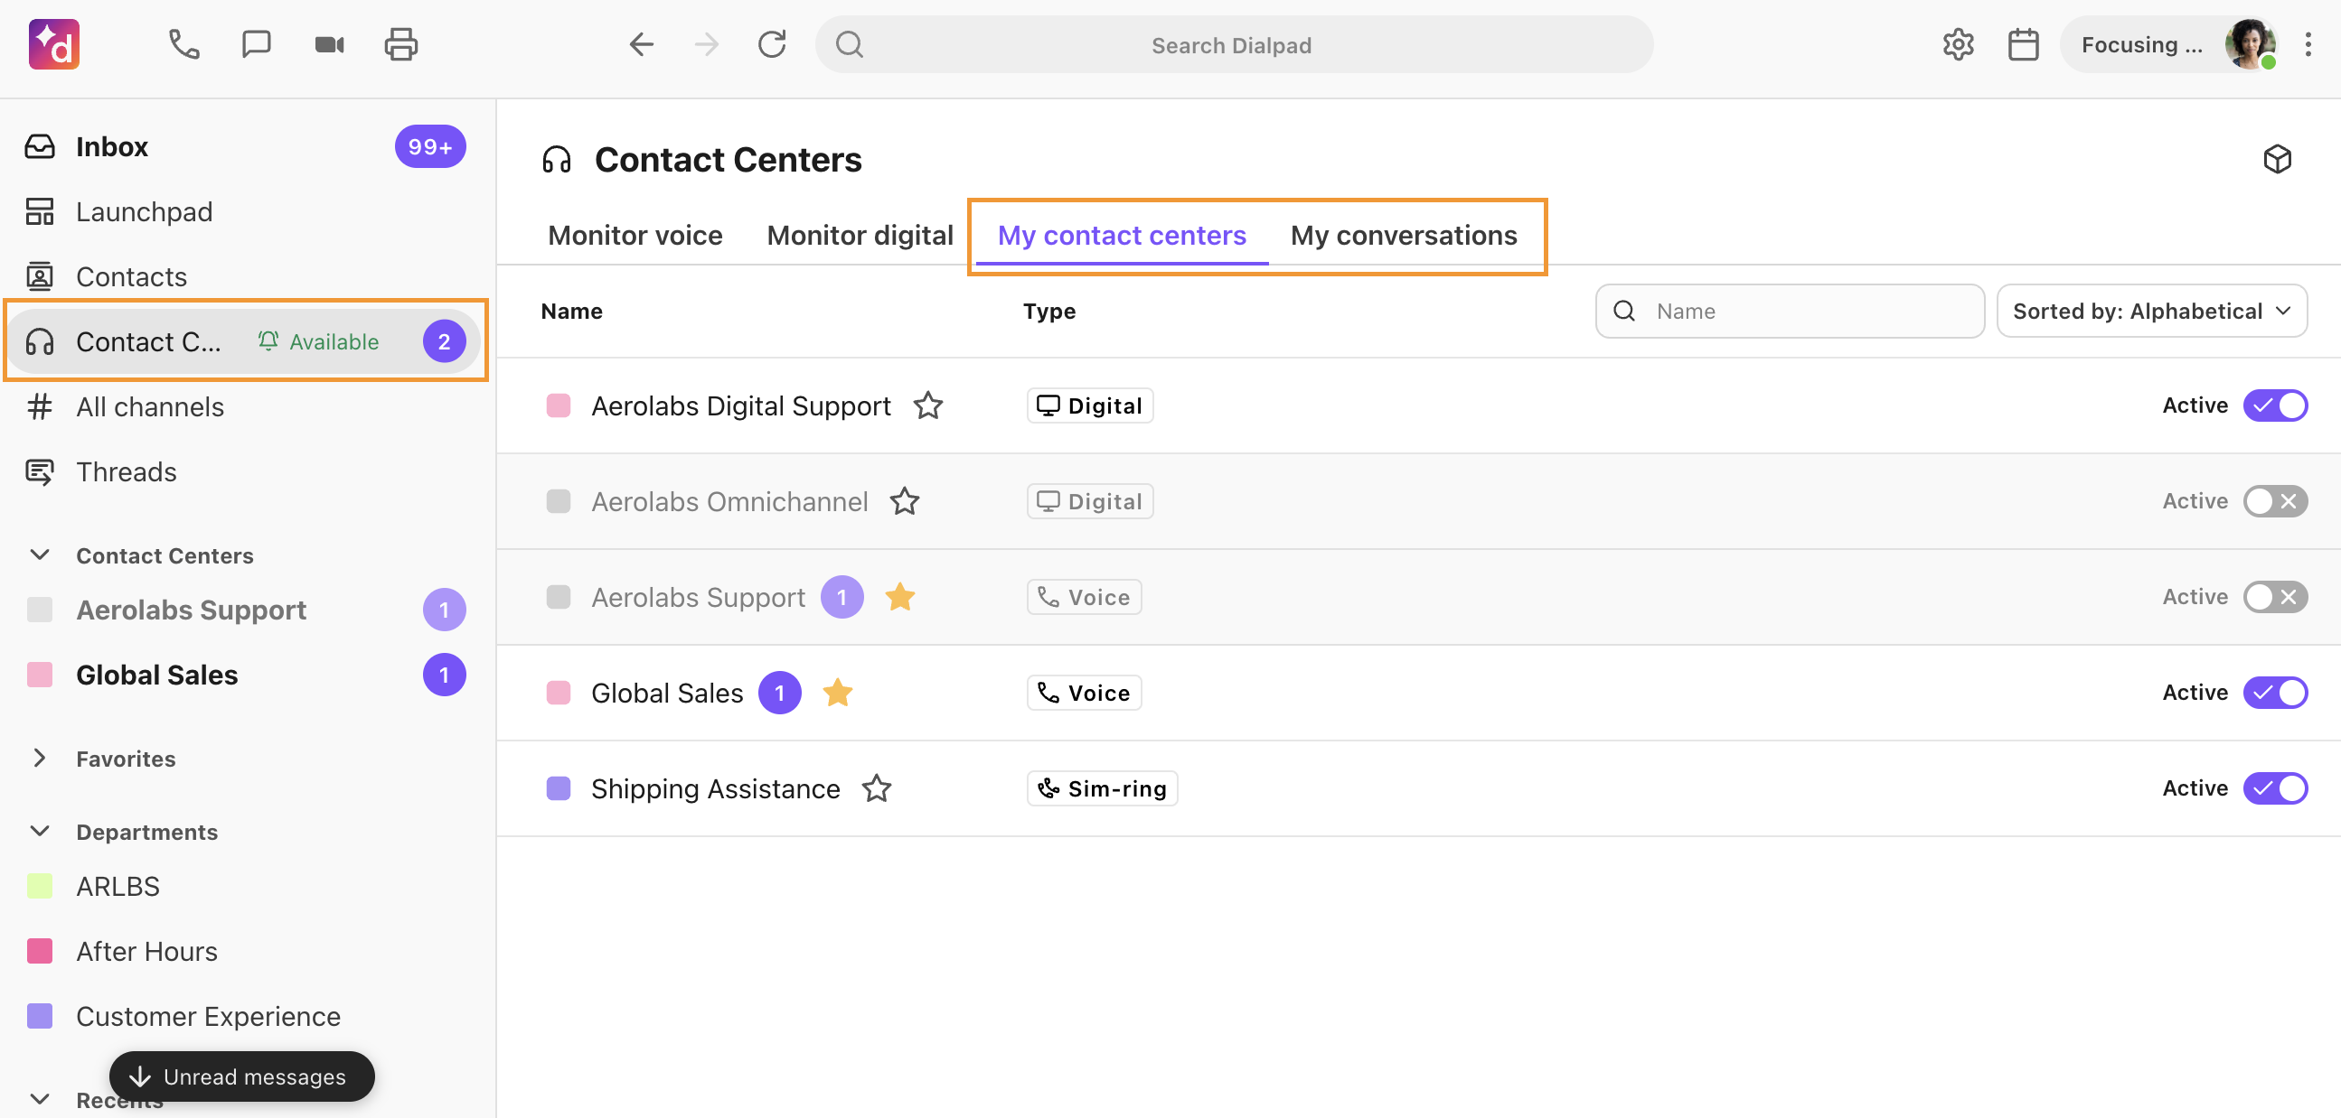The width and height of the screenshot is (2341, 1118).
Task: Open the calendar icon in the top bar
Action: pos(2023,44)
